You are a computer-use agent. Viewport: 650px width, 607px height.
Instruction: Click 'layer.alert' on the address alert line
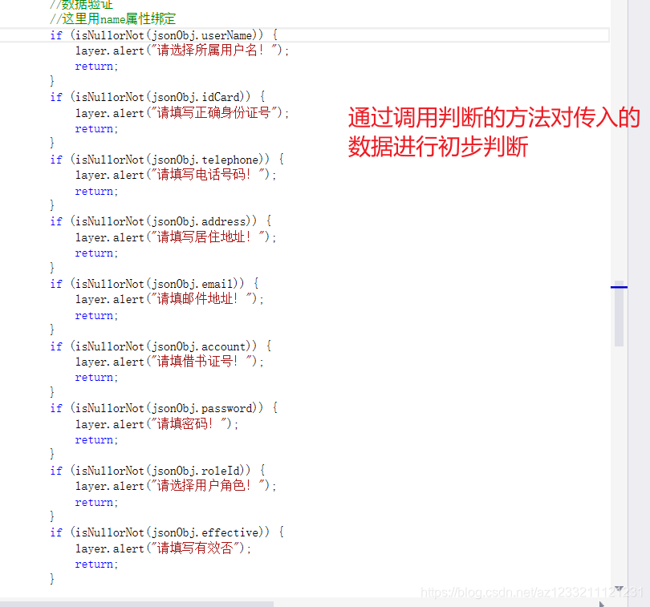pyautogui.click(x=109, y=238)
